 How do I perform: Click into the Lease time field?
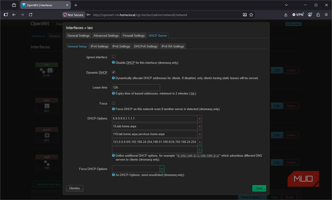coord(136,87)
